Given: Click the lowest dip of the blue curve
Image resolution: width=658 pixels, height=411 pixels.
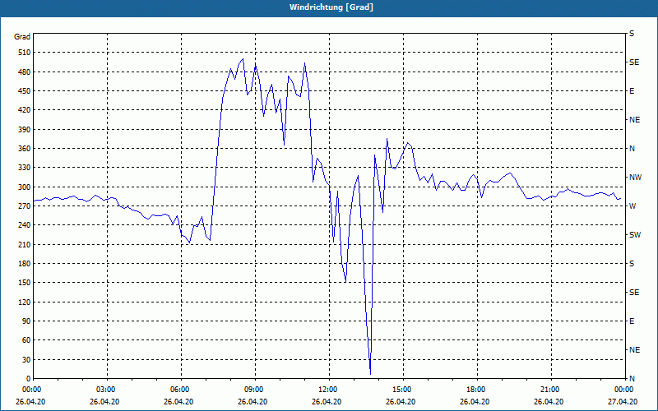Looking at the screenshot, I should 370,373.
